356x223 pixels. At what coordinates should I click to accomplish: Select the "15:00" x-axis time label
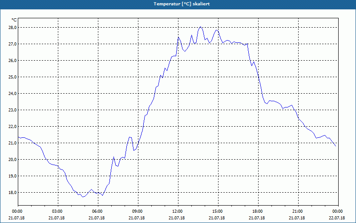click(x=218, y=211)
